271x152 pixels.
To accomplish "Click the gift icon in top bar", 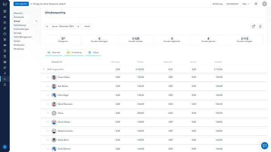I will coord(256,4).
